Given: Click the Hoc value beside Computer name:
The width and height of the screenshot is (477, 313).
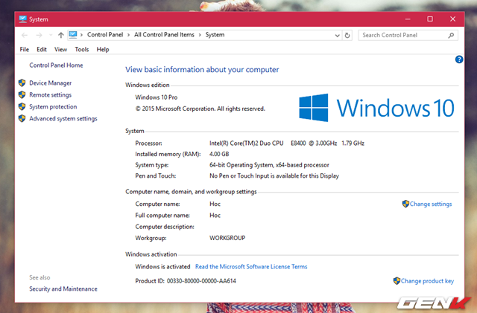Looking at the screenshot, I should pyautogui.click(x=215, y=204).
